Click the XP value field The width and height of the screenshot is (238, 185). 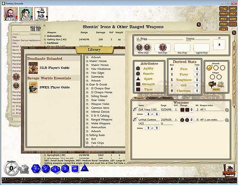(219, 45)
